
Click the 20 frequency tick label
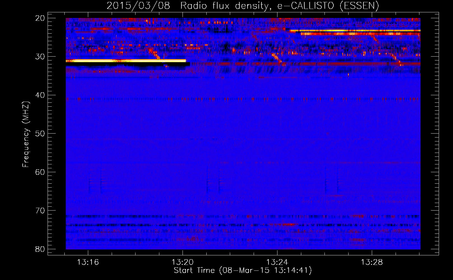coord(40,18)
